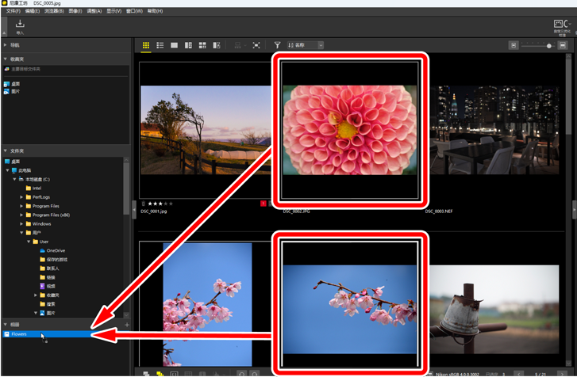The height and width of the screenshot is (377, 577).
Task: Select the thumbnail grid view icon
Action: pos(146,46)
